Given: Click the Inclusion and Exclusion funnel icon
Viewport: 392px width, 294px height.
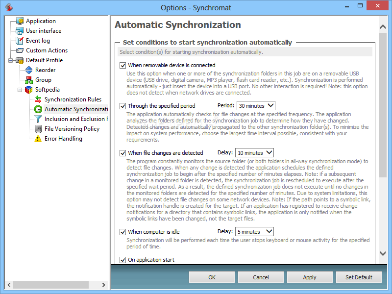Looking at the screenshot, I should [38, 119].
